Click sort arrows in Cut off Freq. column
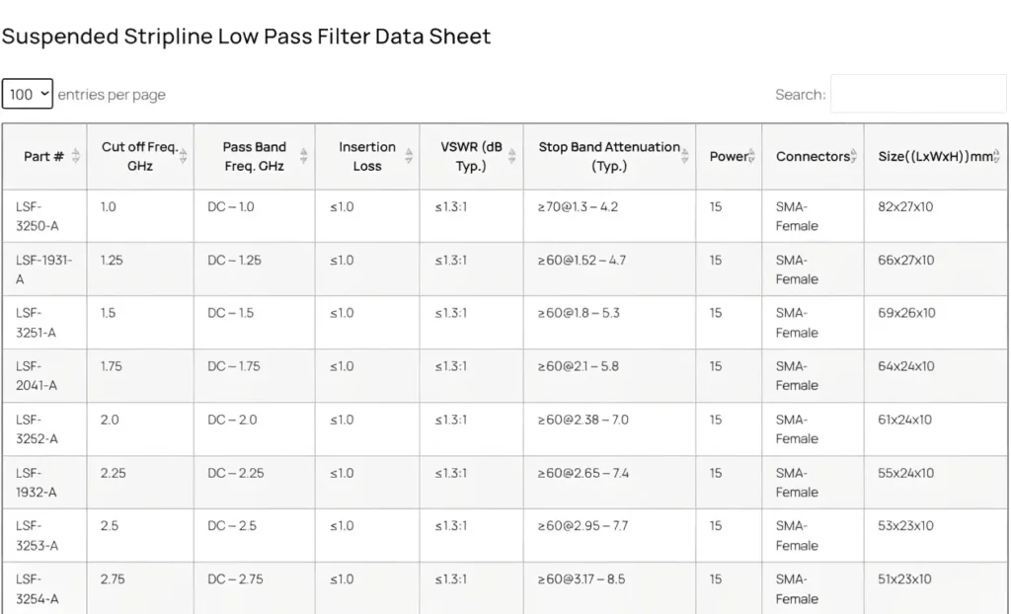Screen dimensions: 1011x614 pos(183,156)
